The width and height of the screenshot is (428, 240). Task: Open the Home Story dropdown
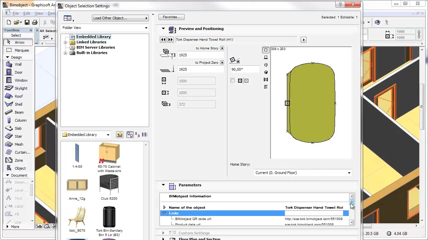pyautogui.click(x=303, y=173)
